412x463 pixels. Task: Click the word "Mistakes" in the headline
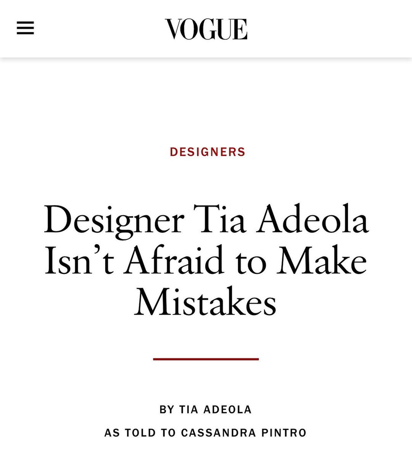tap(205, 302)
